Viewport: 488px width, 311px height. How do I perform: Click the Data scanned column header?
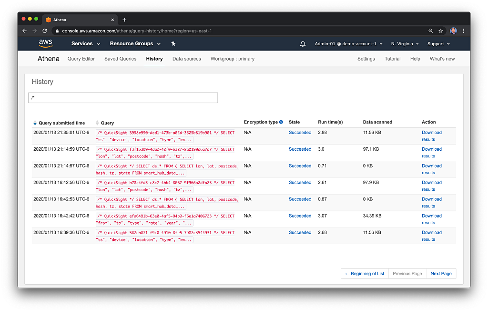pos(377,122)
